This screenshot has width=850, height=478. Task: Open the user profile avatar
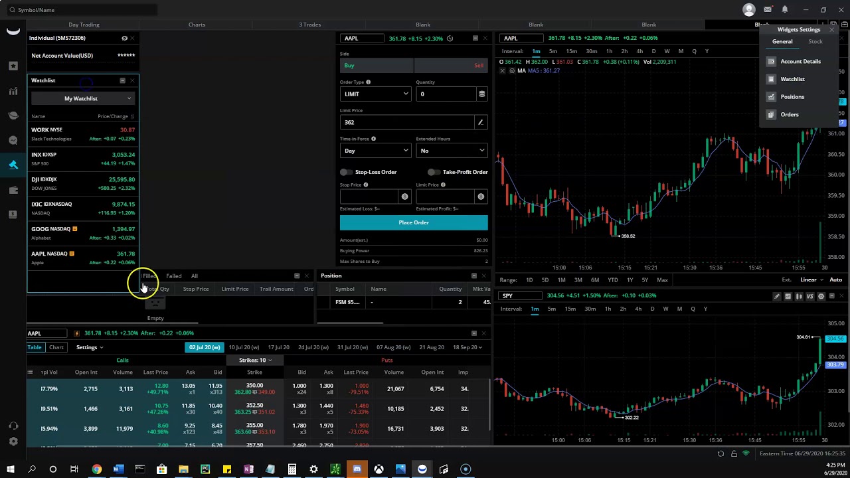[x=749, y=9]
